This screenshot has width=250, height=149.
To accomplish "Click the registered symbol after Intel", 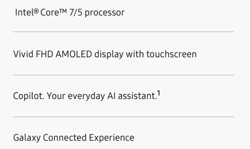I will (x=36, y=11).
